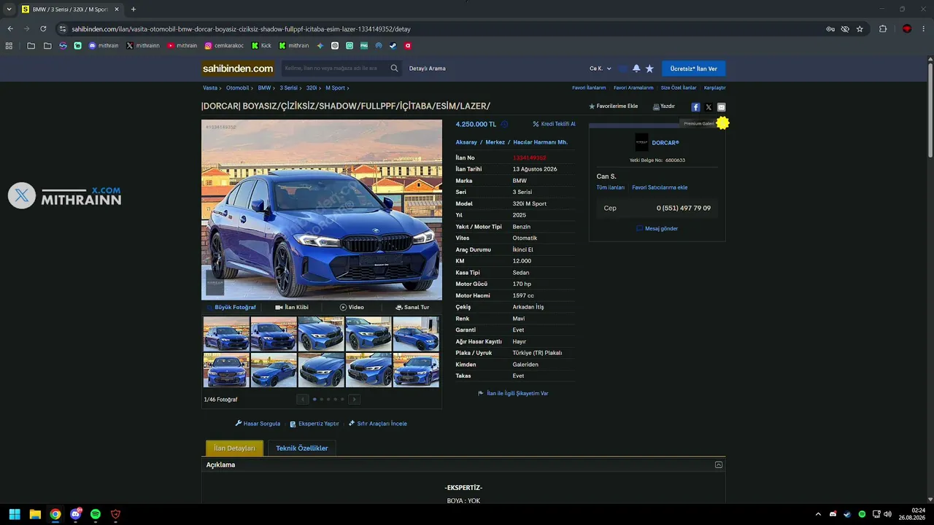Go to previous photo thumbnail page
The width and height of the screenshot is (934, 525).
click(303, 399)
